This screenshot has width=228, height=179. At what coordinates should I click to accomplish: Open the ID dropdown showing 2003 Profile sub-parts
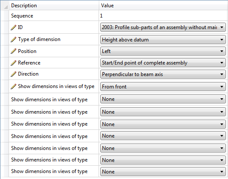[x=163, y=27]
